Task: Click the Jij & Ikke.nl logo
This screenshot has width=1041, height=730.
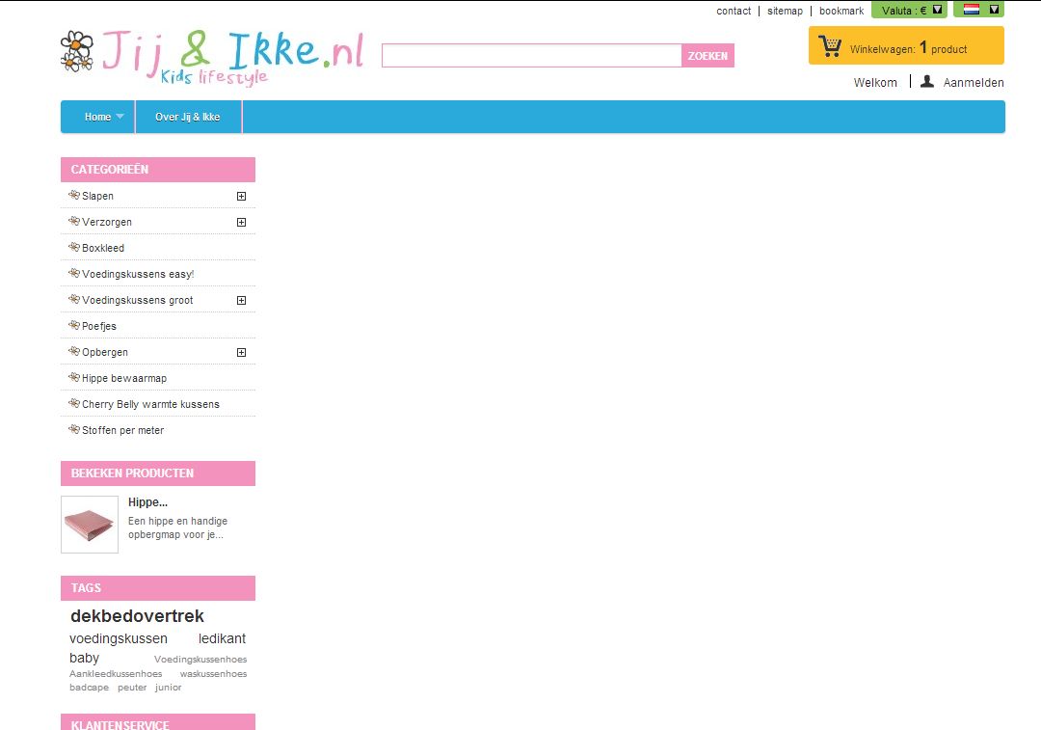Action: click(212, 58)
